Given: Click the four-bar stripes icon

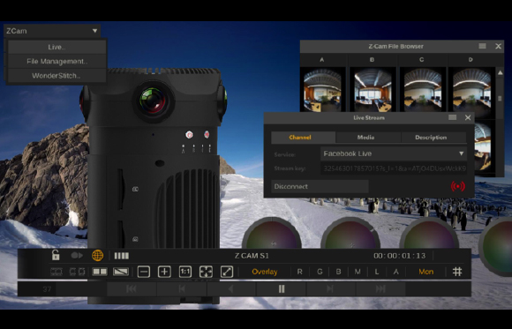Looking at the screenshot, I should (122, 256).
